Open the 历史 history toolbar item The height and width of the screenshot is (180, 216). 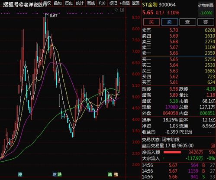[69, 3]
